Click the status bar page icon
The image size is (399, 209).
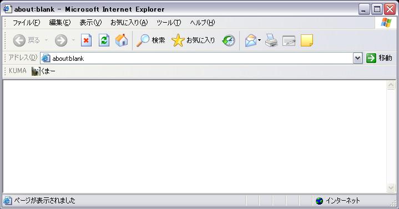point(7,201)
